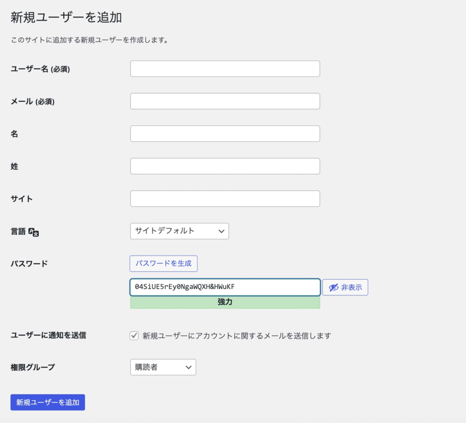The height and width of the screenshot is (423, 466).
Task: Click the generated password text field
Action: click(x=225, y=287)
